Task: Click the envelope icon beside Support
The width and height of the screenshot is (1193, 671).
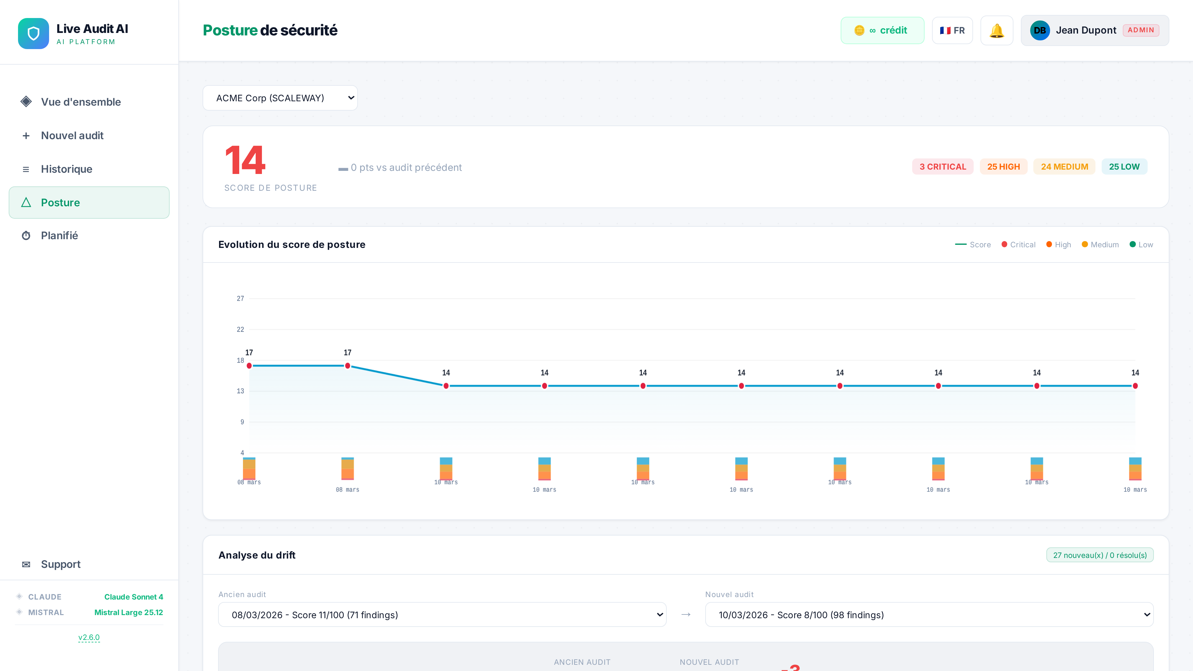Action: [26, 564]
